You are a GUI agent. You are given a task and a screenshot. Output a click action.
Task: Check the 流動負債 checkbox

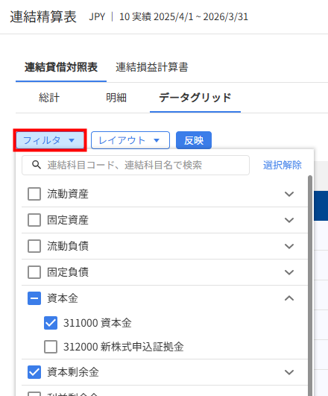coord(34,246)
